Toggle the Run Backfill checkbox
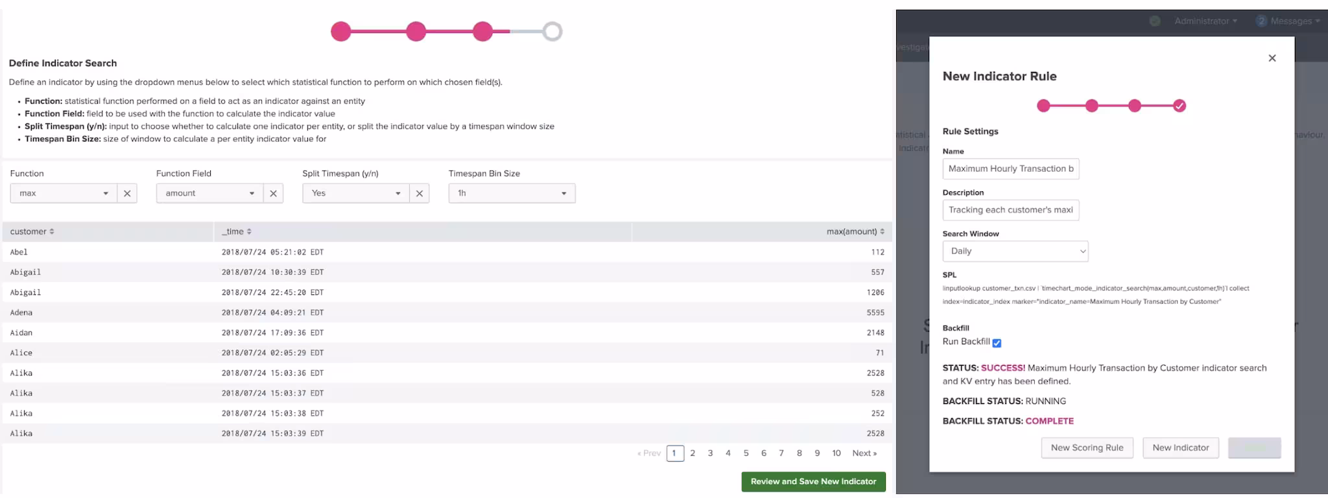The height and width of the screenshot is (498, 1328). (x=997, y=343)
